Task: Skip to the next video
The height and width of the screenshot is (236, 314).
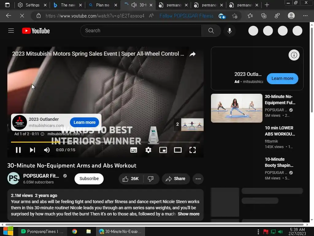Action: (x=33, y=150)
